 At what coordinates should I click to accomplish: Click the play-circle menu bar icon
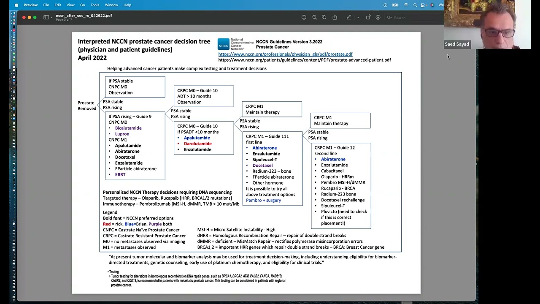click(x=385, y=5)
